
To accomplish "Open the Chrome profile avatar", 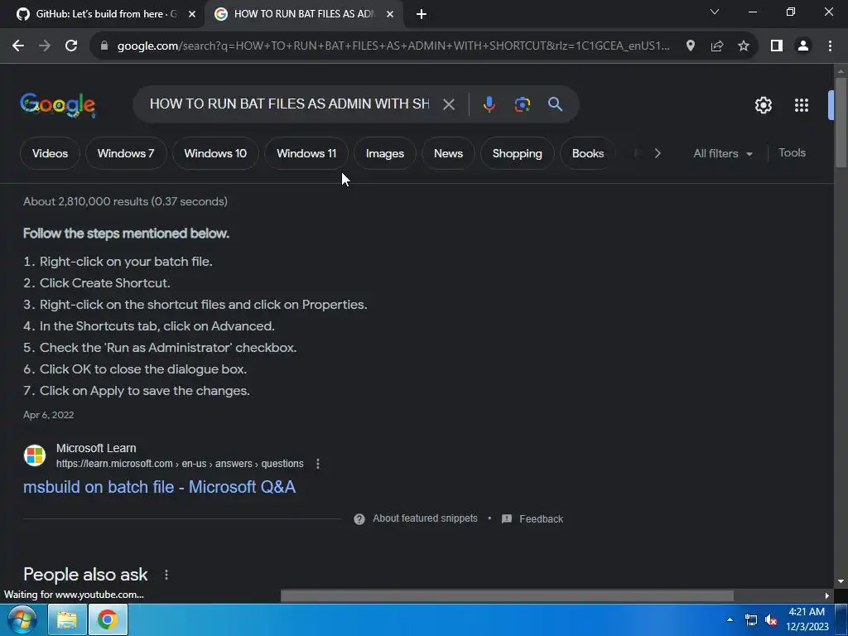I will (803, 46).
